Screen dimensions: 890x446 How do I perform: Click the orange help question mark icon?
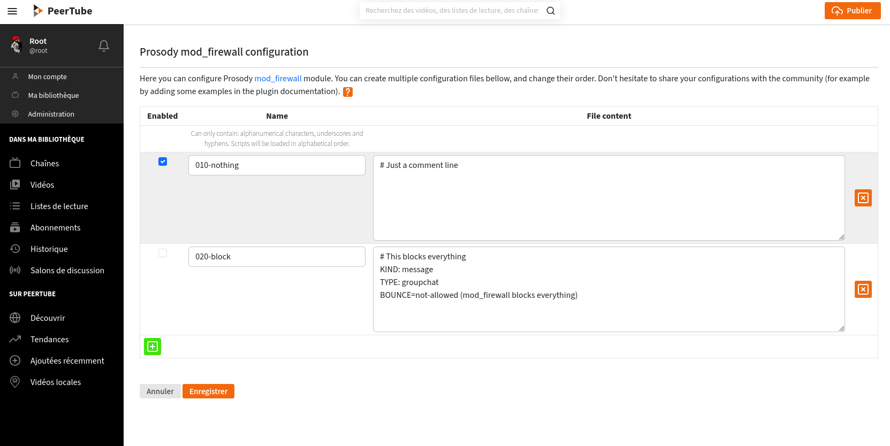(348, 92)
